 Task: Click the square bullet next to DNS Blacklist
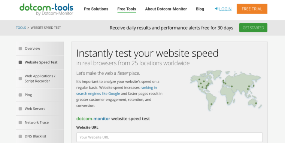coord(20,136)
